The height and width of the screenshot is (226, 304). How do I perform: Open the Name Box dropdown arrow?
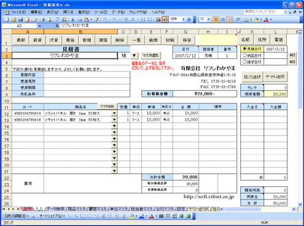[x=40, y=26]
